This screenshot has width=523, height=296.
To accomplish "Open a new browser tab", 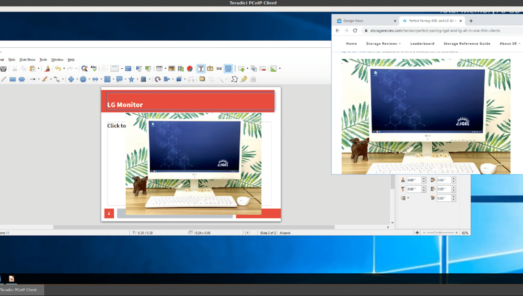I will (471, 21).
